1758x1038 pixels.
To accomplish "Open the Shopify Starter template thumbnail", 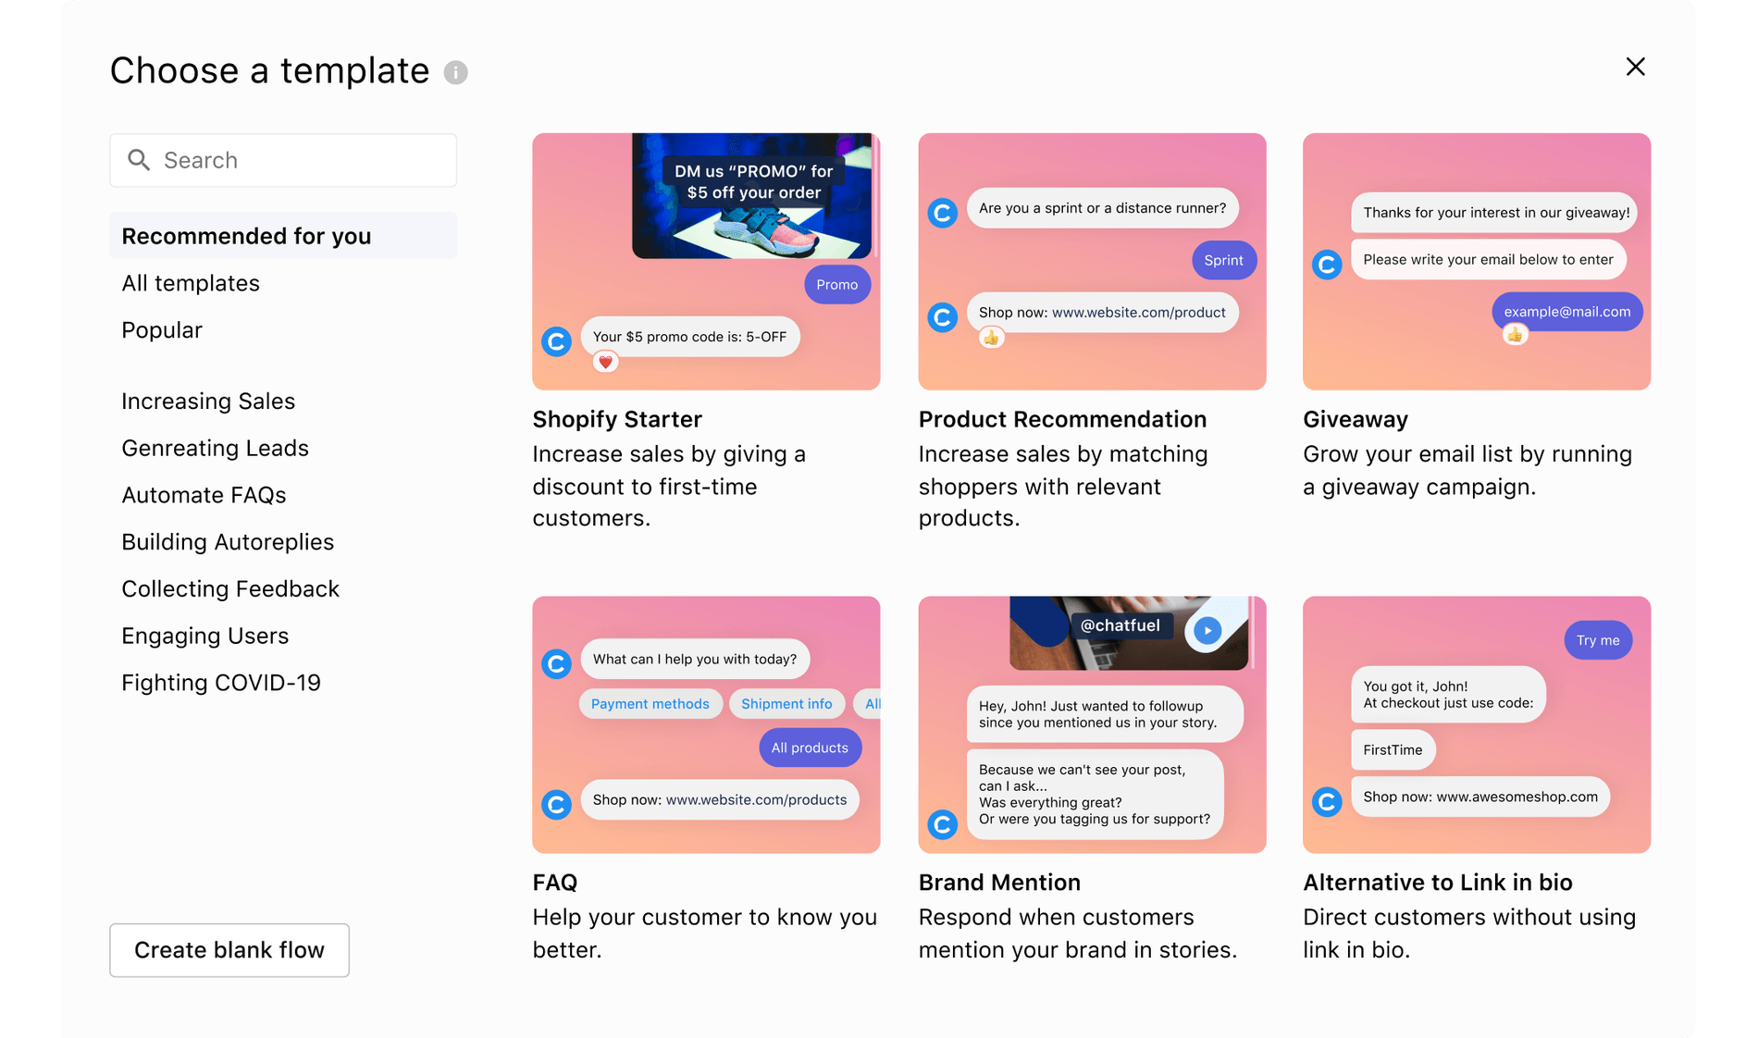I will pyautogui.click(x=706, y=261).
